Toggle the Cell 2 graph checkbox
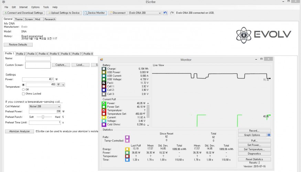This screenshot has width=301, height=172. pos(104,90)
